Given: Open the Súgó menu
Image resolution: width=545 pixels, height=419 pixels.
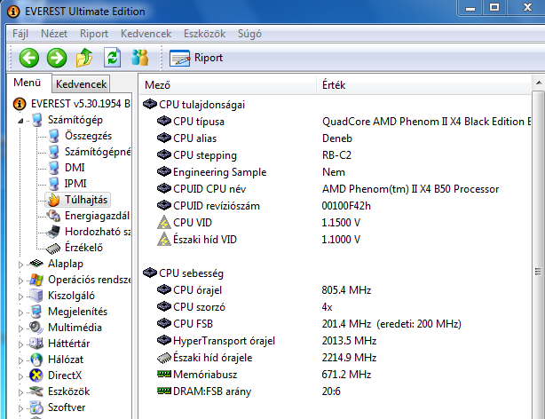Looking at the screenshot, I should [x=249, y=34].
